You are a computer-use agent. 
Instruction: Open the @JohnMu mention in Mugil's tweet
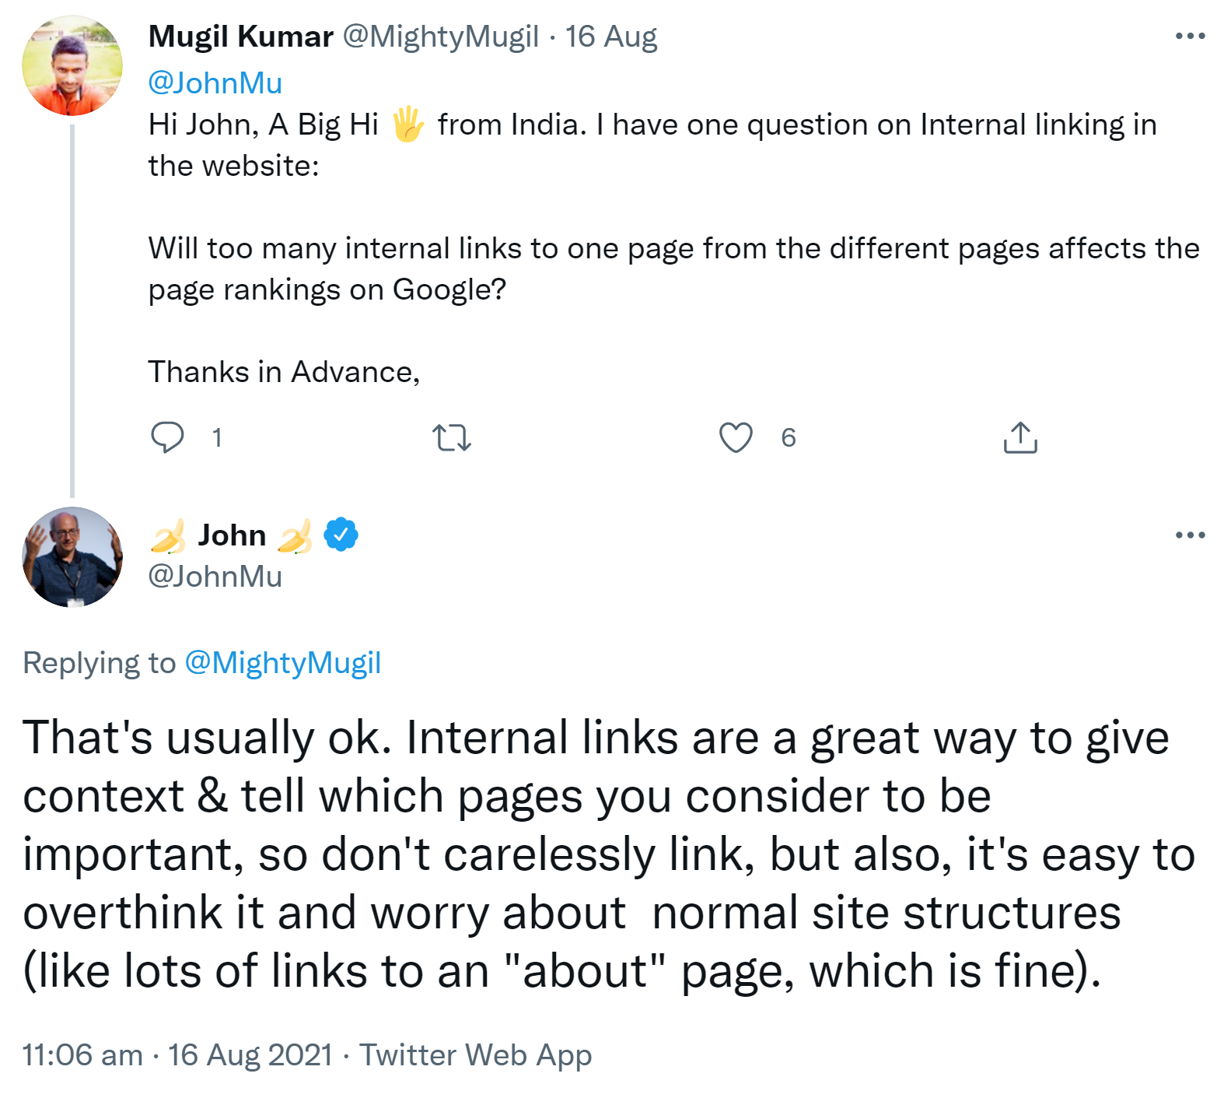[216, 82]
